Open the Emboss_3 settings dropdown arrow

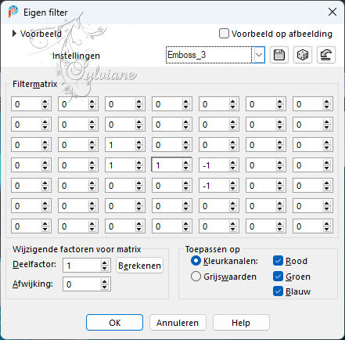(259, 55)
